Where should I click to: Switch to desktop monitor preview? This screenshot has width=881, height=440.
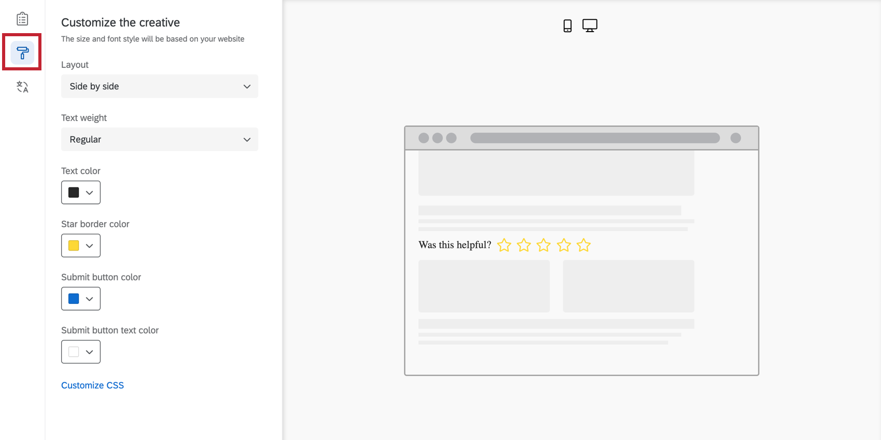590,25
